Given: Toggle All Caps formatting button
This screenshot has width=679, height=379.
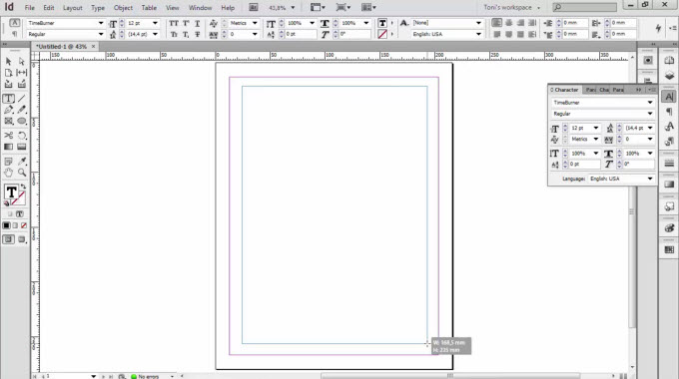Looking at the screenshot, I should (174, 23).
